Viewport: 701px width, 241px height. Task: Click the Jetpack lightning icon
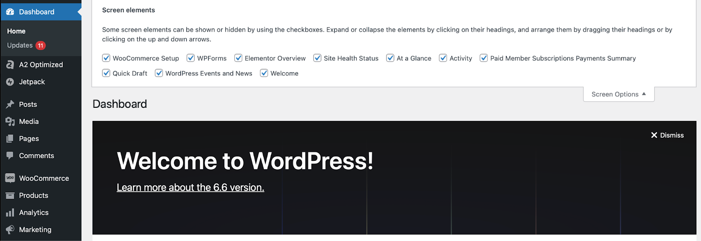coord(10,82)
